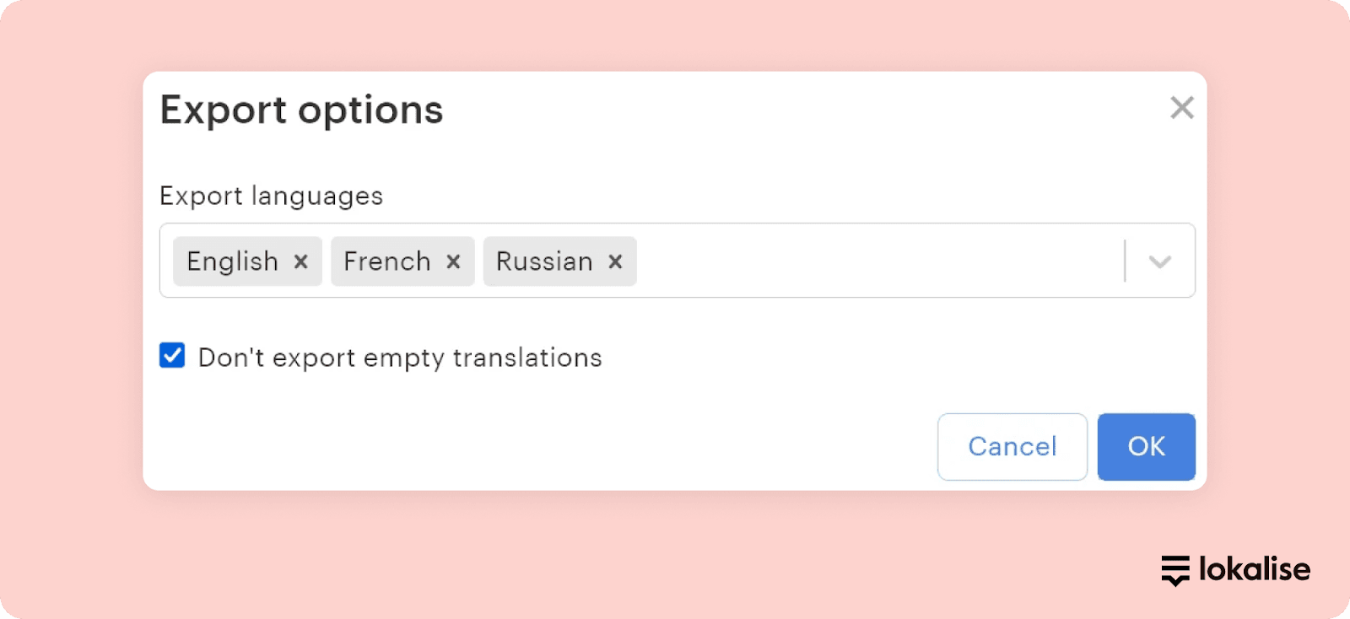Confirm export with the OK button
The height and width of the screenshot is (619, 1350).
click(1146, 446)
